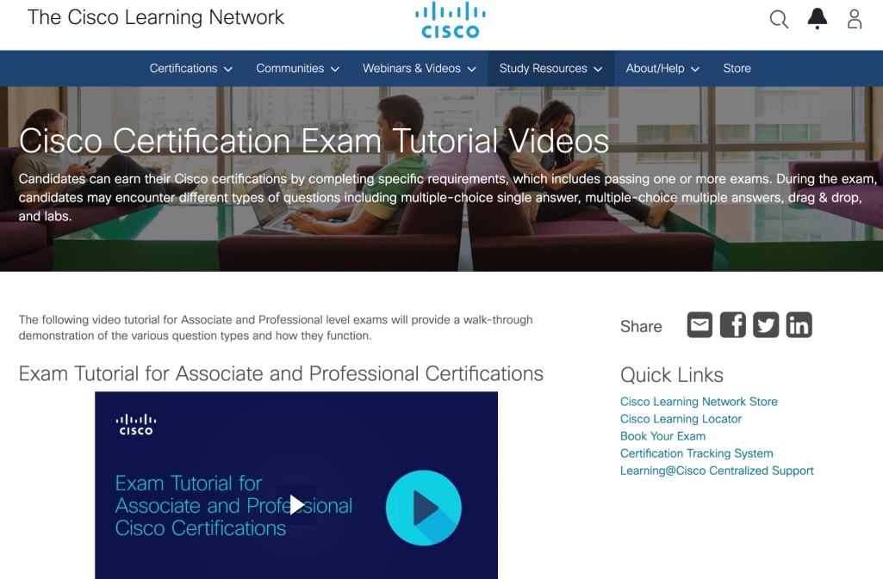883x579 pixels.
Task: Expand the Certifications dropdown menu
Action: pyautogui.click(x=191, y=69)
